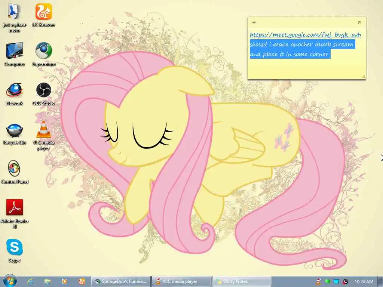Click the VLC cone icon in the system tray

click(x=318, y=282)
